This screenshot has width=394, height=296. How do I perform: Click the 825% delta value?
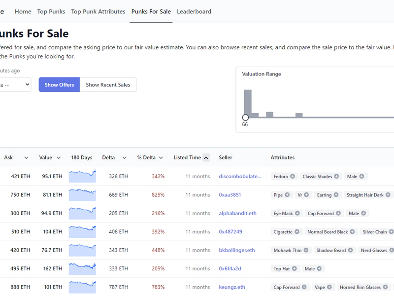(158, 194)
